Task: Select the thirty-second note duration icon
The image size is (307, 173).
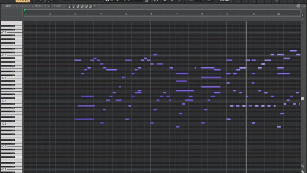Action: pos(91,6)
